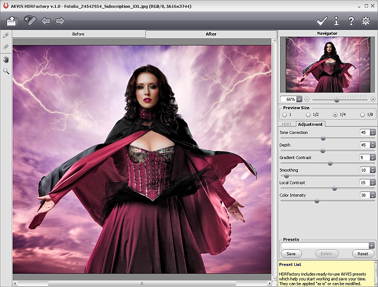Click the redo right arrow
This screenshot has height=287, width=378.
coord(60,21)
